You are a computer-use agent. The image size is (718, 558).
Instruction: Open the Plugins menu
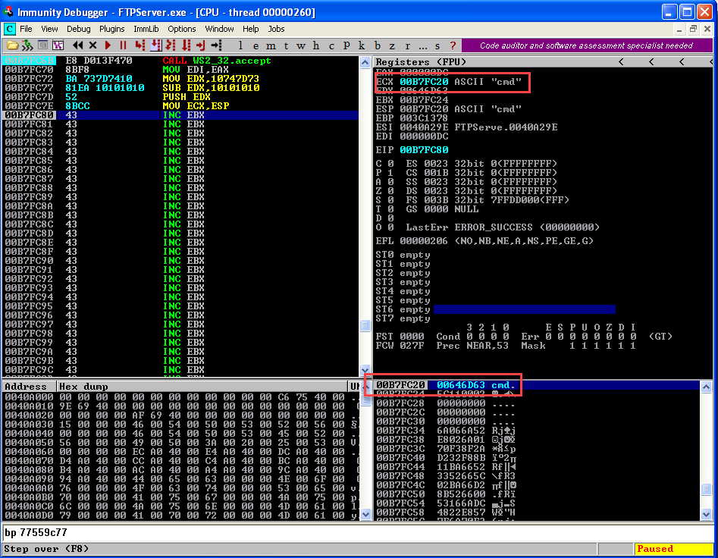coord(111,29)
